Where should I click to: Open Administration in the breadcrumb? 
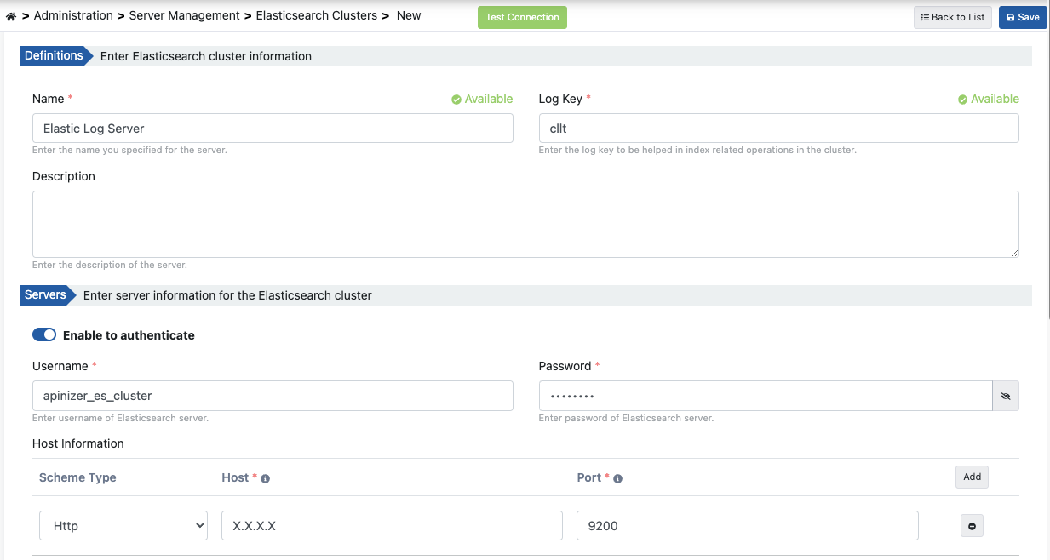click(x=73, y=16)
